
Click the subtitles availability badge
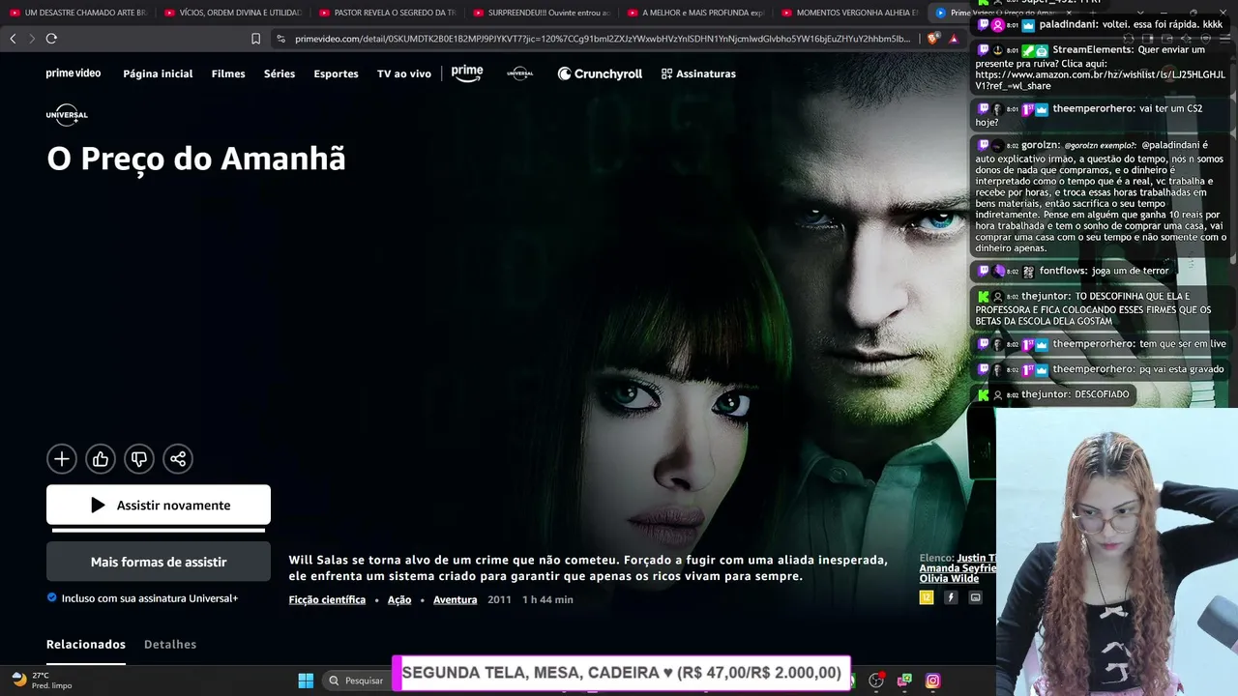click(975, 597)
